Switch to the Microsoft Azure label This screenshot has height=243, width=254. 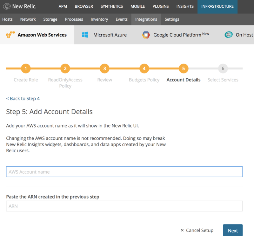pos(110,35)
